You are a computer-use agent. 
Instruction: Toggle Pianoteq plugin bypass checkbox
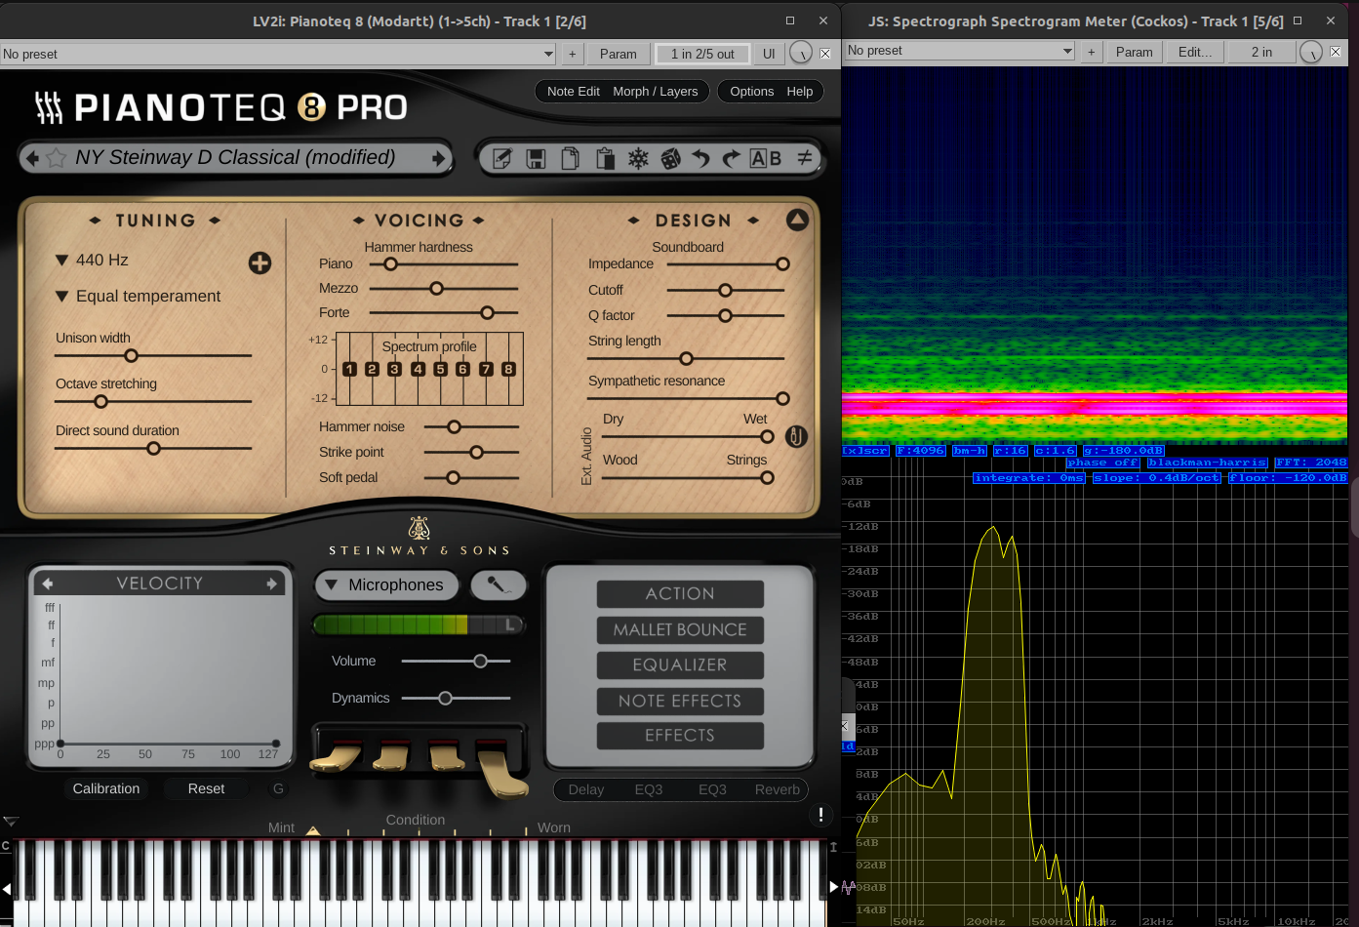pyautogui.click(x=825, y=54)
